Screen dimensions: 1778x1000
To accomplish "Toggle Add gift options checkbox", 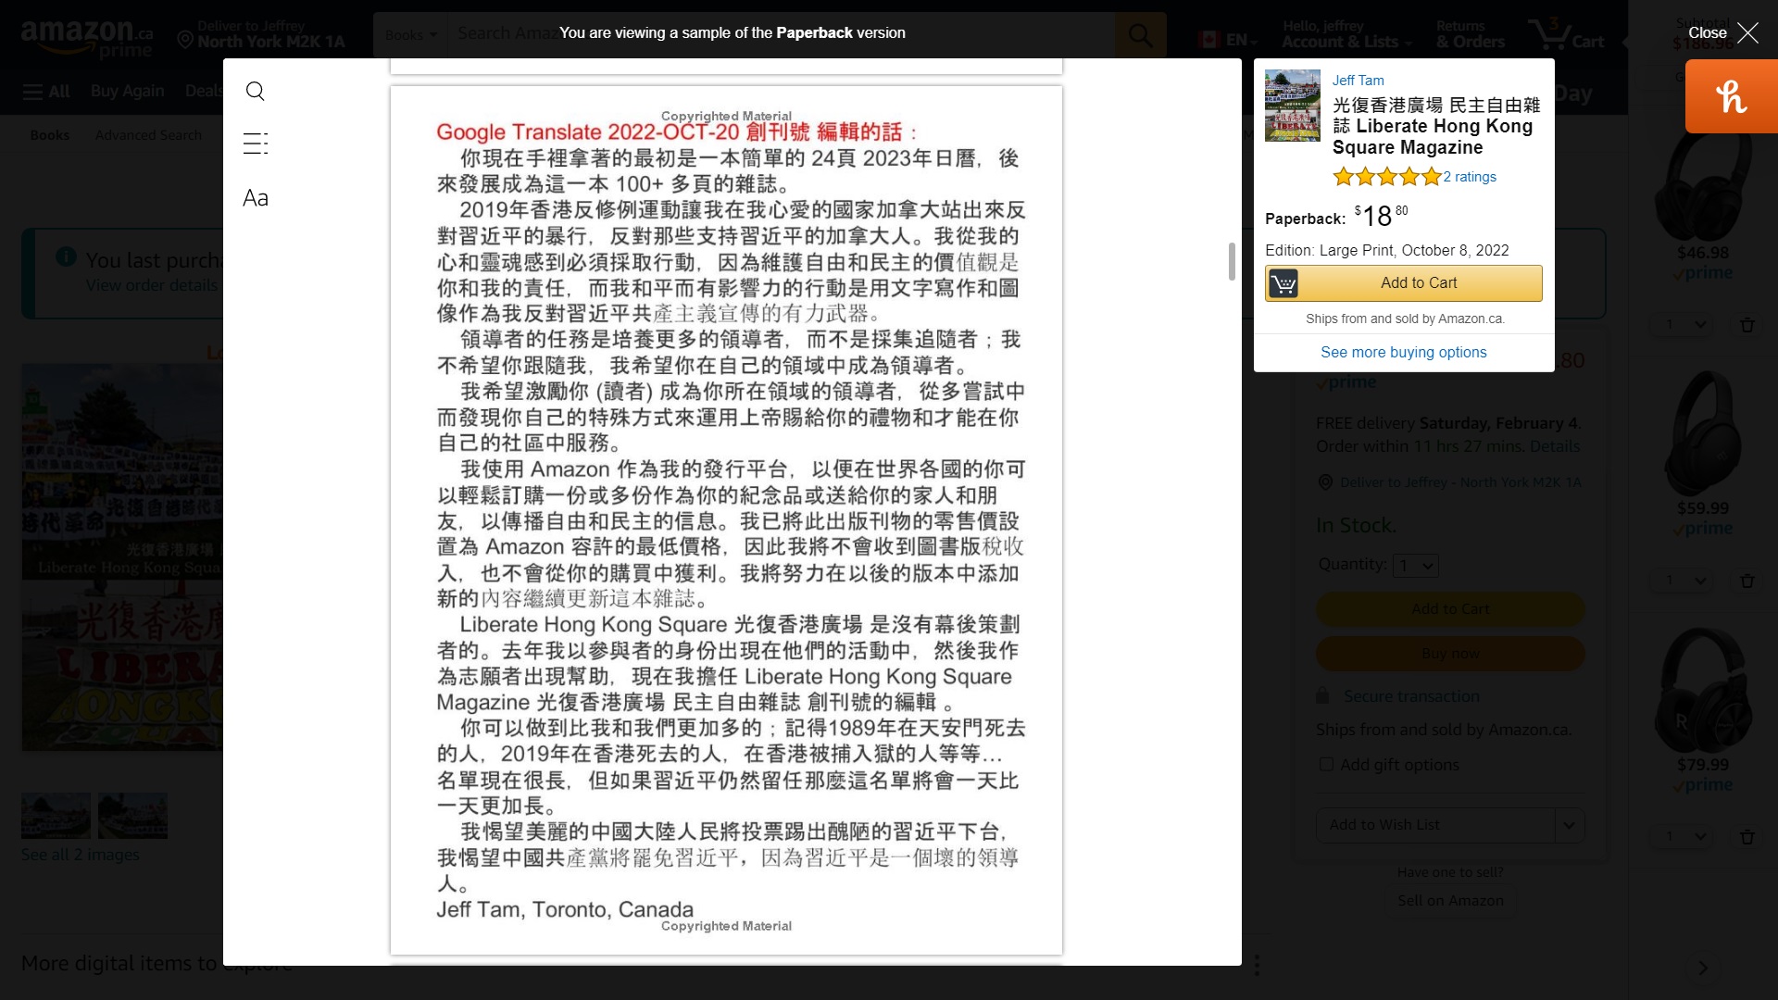I will [1326, 765].
